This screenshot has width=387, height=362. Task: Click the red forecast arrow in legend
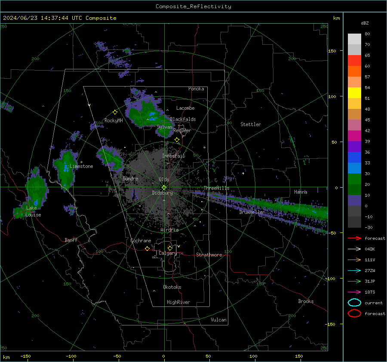point(354,238)
